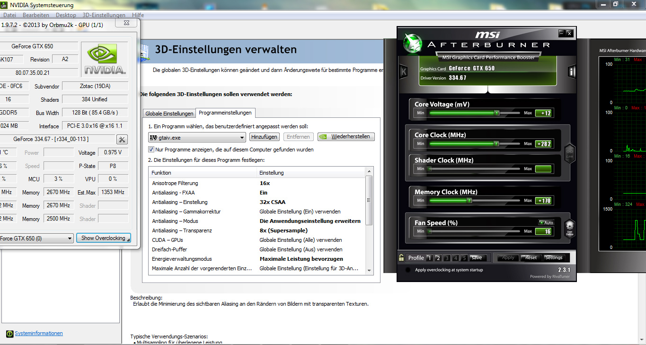The width and height of the screenshot is (646, 345).
Task: Enable Apply overclocking at system startup
Action: [x=408, y=270]
